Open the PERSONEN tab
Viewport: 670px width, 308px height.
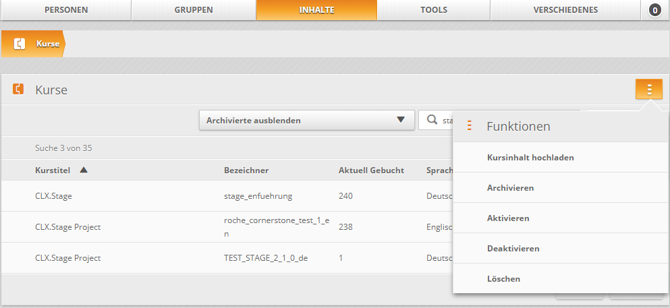click(66, 10)
